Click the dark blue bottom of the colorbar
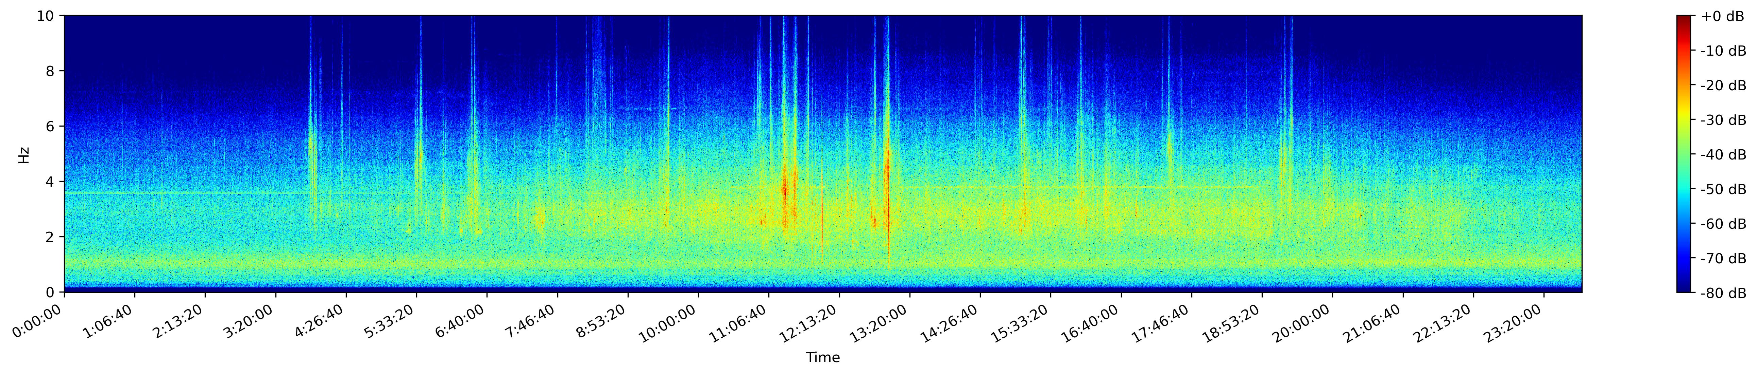Screen dimensions: 1757x375 point(1684,288)
